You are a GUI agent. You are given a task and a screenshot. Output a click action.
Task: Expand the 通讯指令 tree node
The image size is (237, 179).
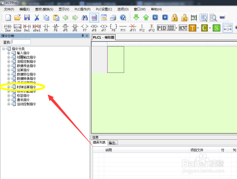tap(9, 100)
